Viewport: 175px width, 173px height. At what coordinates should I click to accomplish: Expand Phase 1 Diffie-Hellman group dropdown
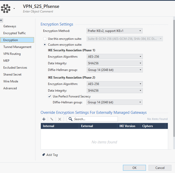coord(114,70)
